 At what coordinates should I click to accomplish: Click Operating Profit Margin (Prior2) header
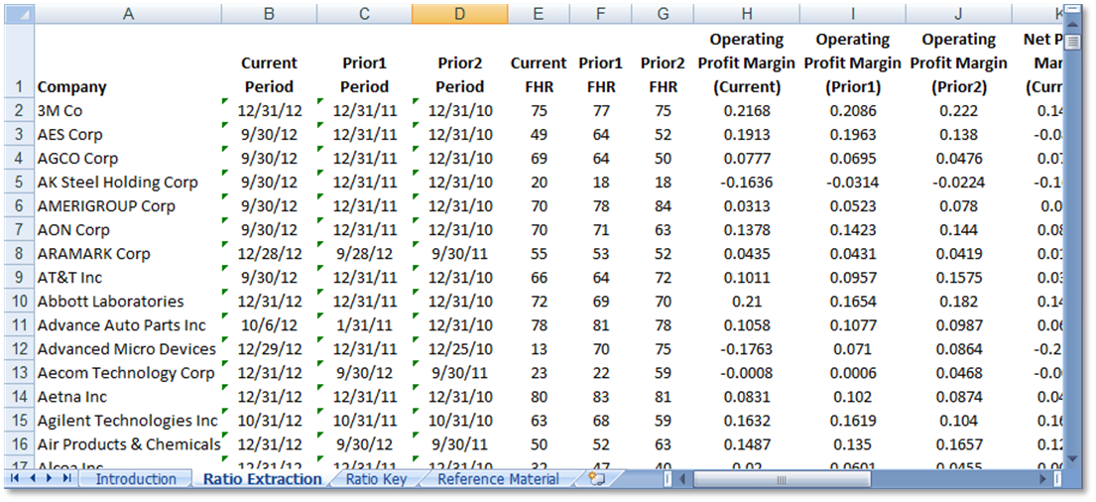959,62
